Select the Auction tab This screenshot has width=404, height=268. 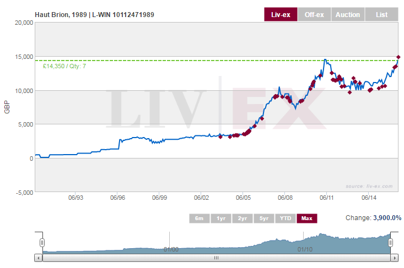348,14
